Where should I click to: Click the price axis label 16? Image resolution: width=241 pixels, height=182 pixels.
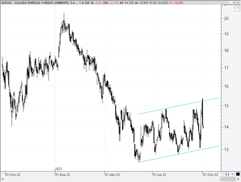point(226,86)
